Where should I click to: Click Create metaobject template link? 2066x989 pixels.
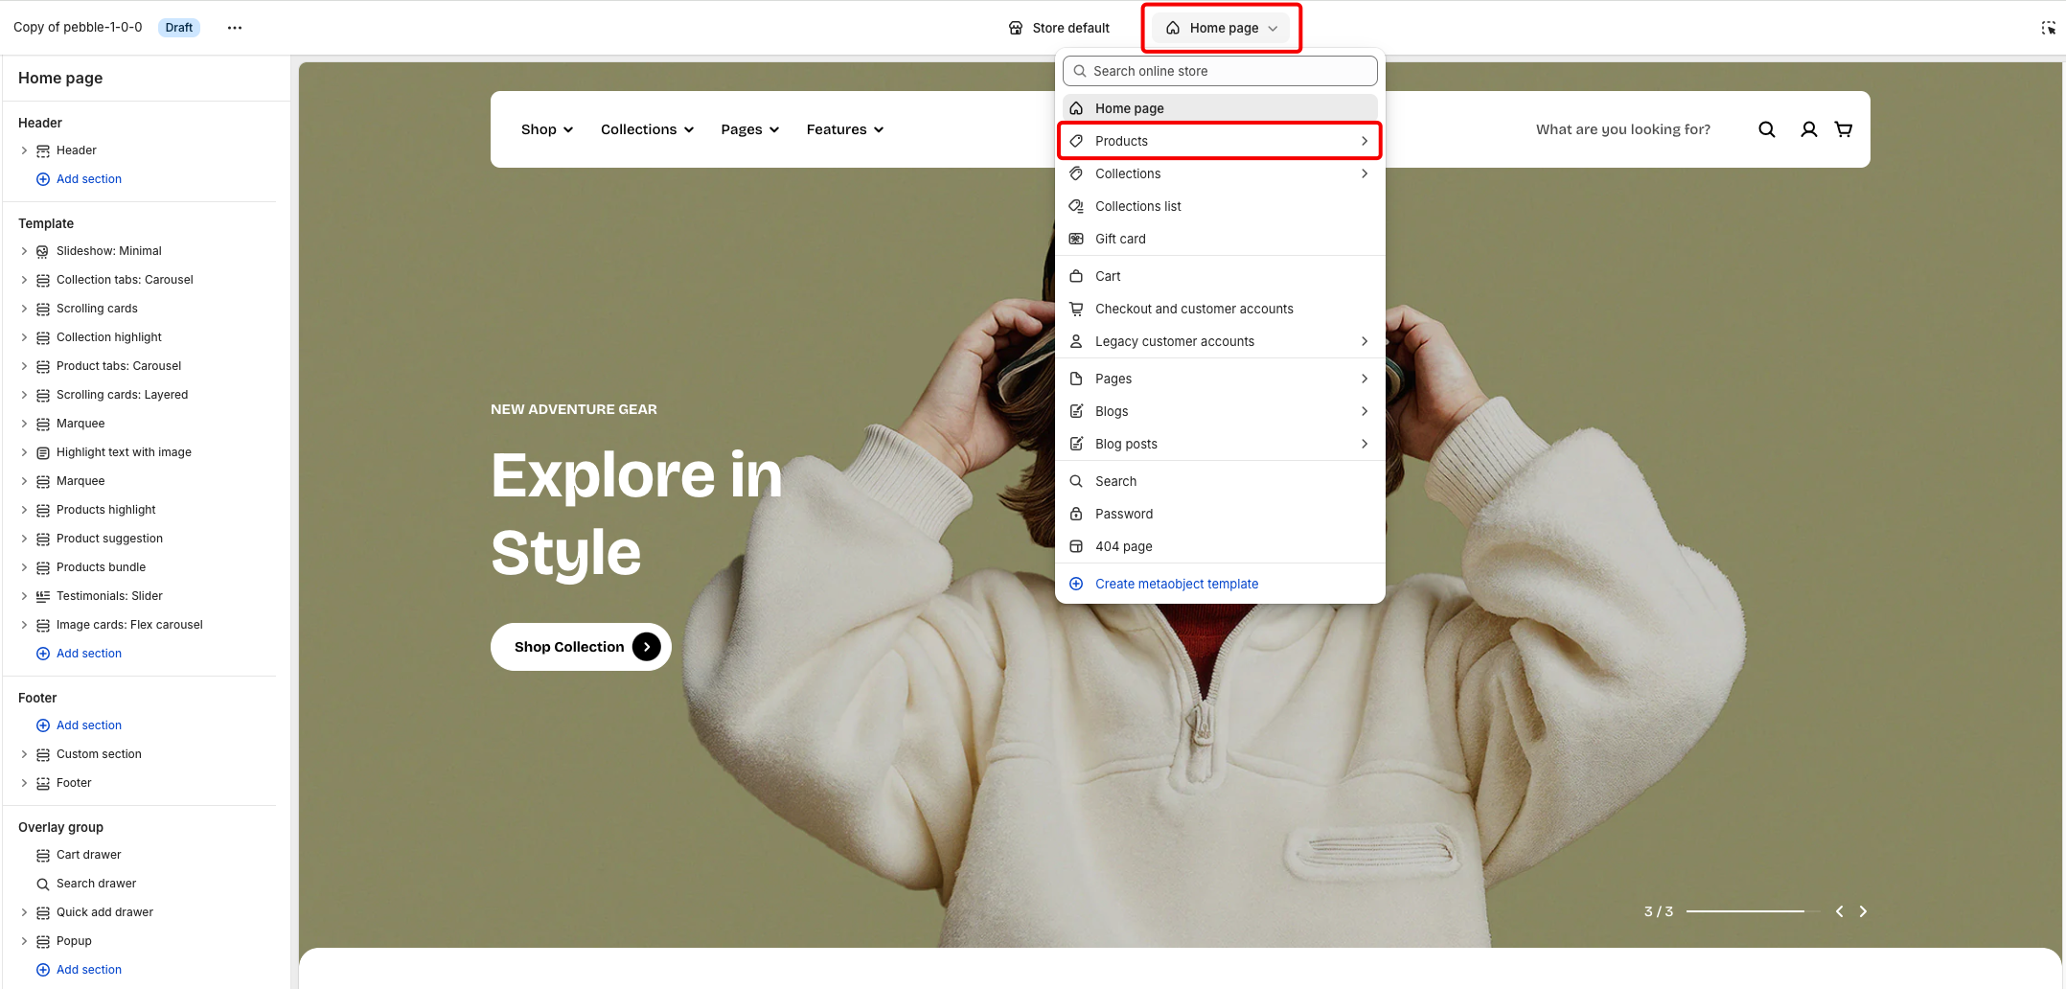1177,584
